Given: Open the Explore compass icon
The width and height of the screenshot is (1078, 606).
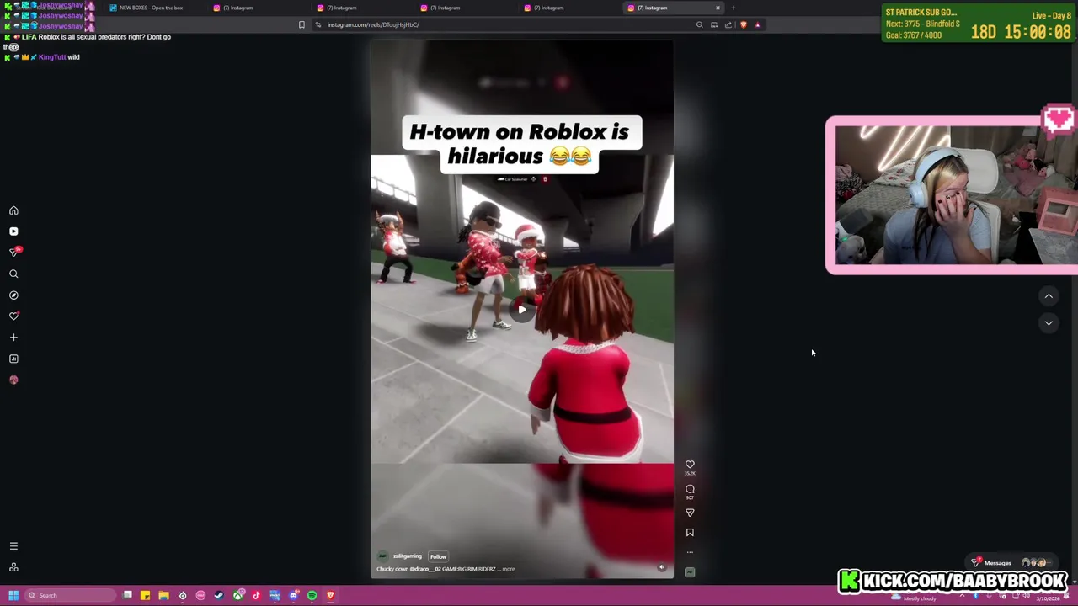Looking at the screenshot, I should click(13, 295).
